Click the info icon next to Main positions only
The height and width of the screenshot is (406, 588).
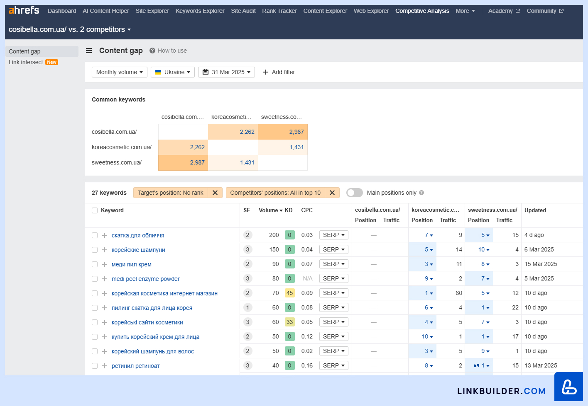(x=421, y=193)
